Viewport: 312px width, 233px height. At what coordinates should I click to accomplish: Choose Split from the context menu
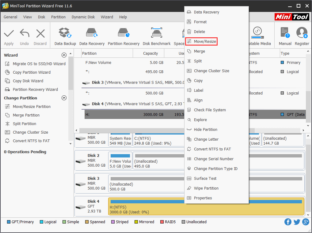[x=216, y=61]
